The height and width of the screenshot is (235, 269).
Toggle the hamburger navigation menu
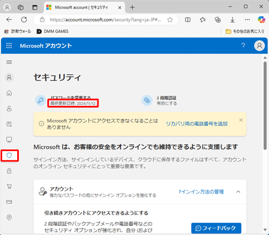(9, 62)
